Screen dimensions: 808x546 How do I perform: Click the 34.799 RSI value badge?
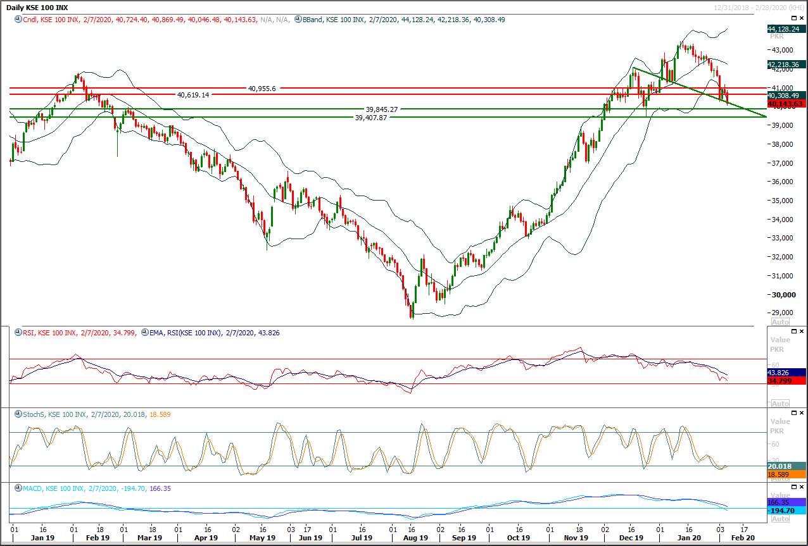(x=781, y=380)
